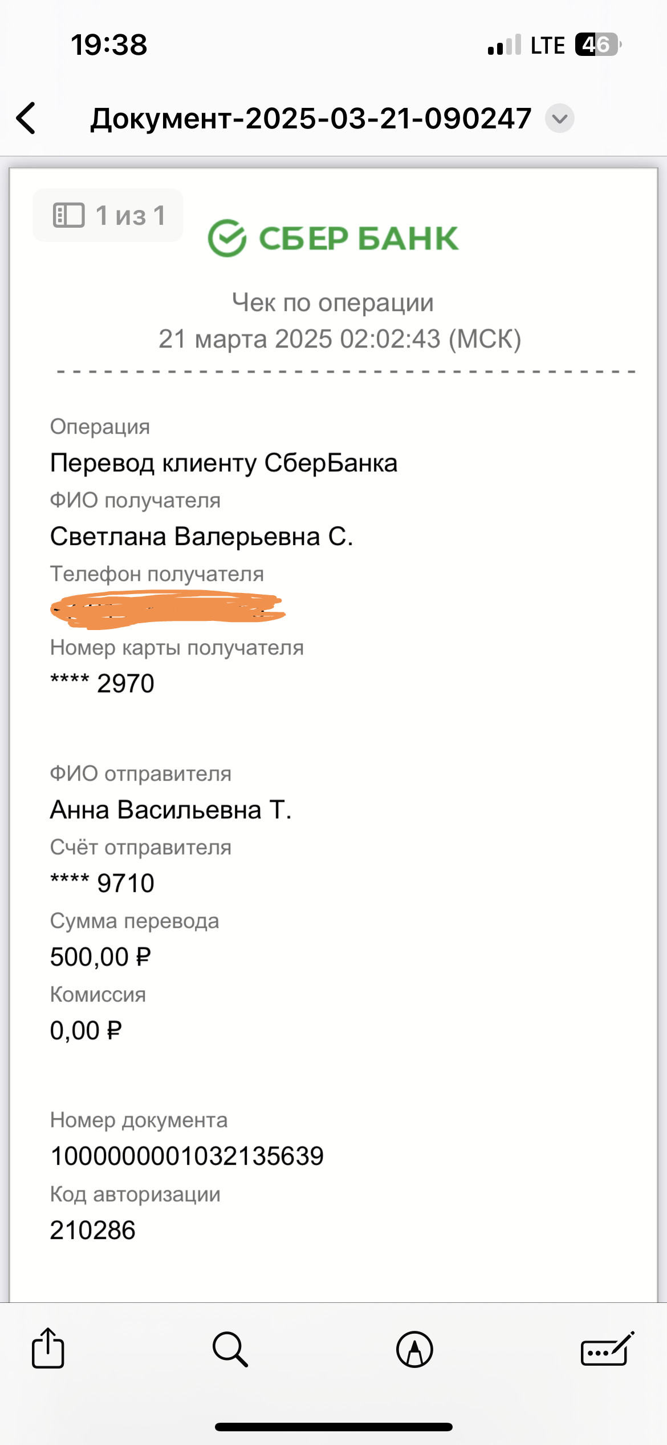Tap the cellular signal bars
Viewport: 667px width, 1445px height.
[x=505, y=45]
